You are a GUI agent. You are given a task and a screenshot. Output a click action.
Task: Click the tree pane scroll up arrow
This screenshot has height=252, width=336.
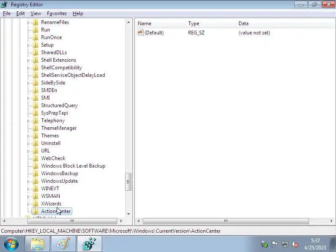click(129, 22)
